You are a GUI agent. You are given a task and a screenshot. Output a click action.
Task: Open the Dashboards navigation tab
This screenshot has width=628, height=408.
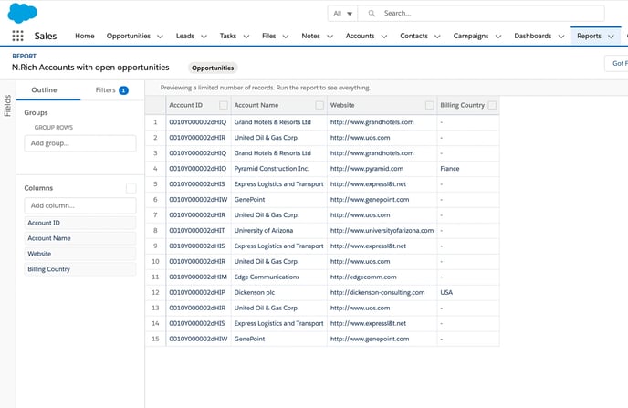point(533,36)
